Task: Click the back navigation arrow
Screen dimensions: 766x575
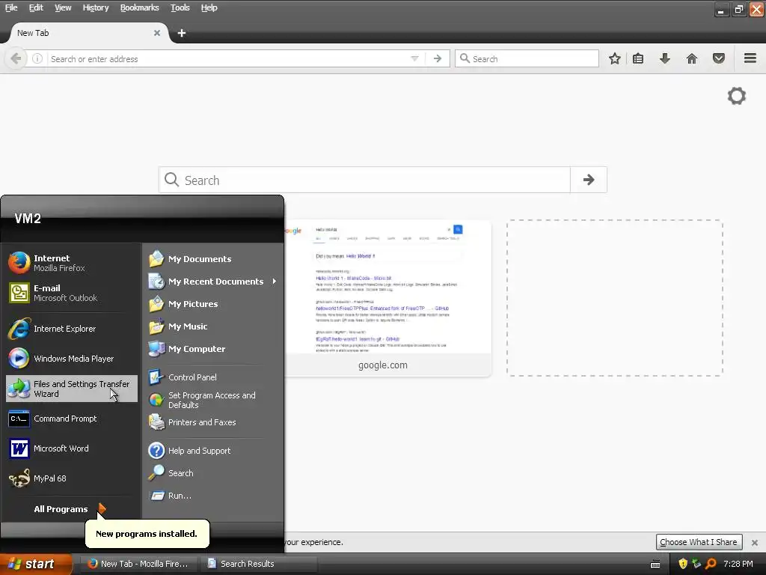Action: tap(16, 58)
